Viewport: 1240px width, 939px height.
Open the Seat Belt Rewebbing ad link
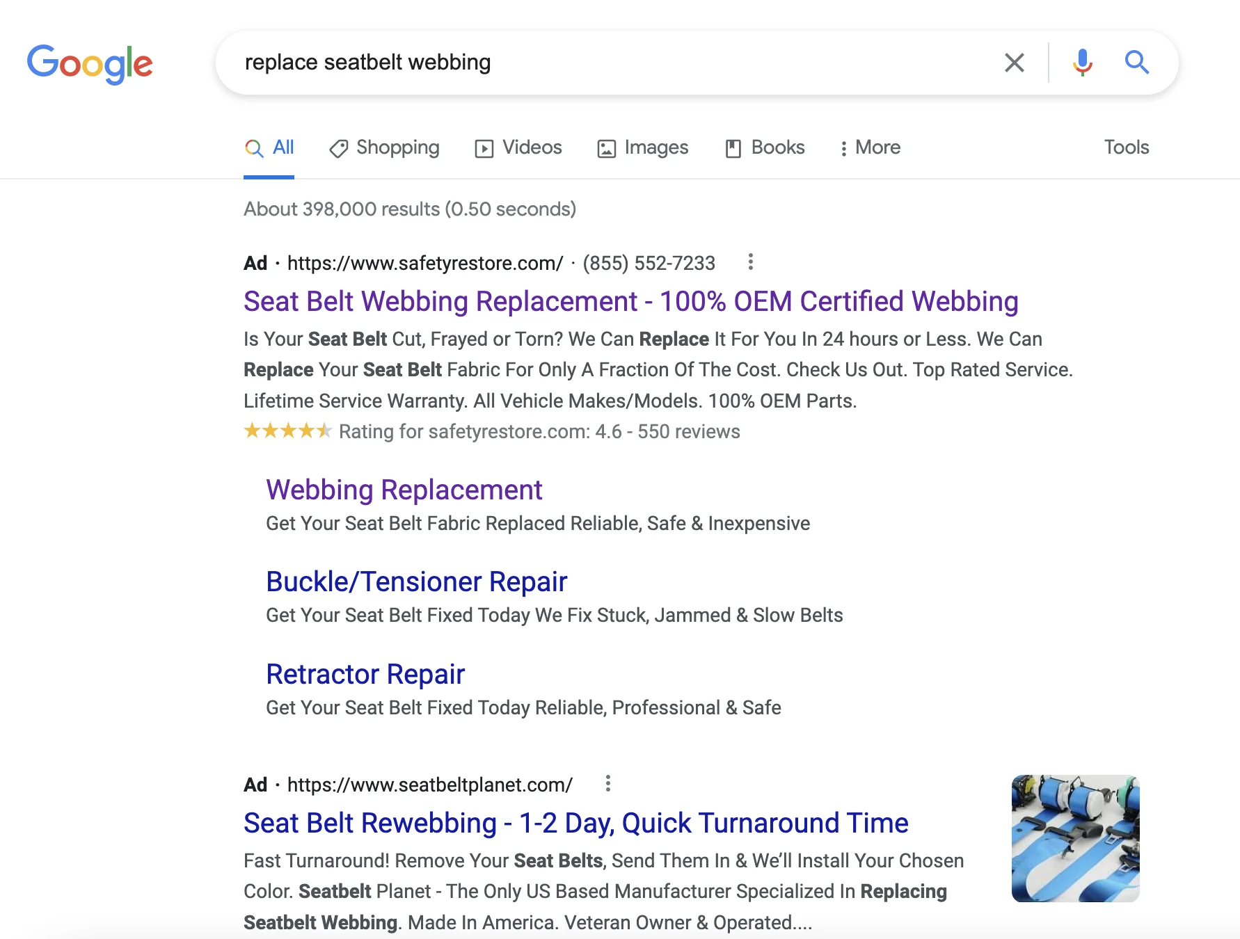pos(575,823)
